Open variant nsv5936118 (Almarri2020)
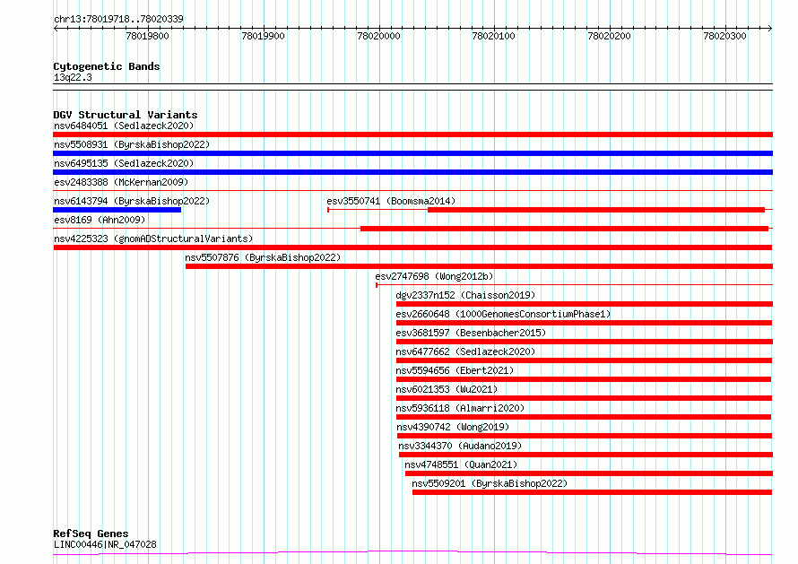This screenshot has width=798, height=564. [x=460, y=408]
